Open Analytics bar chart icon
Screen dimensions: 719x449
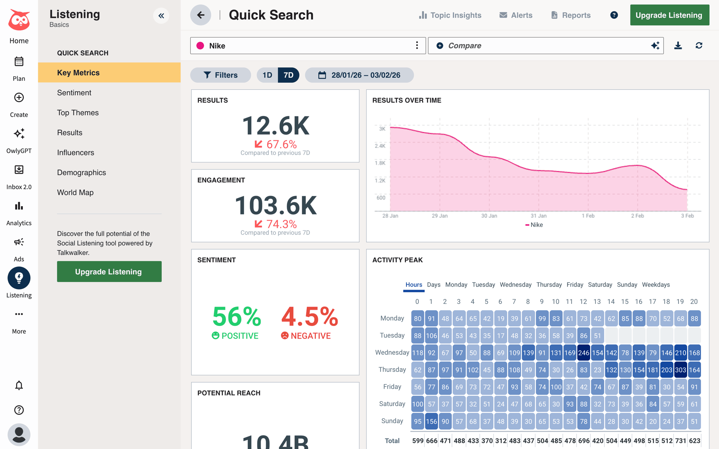19,206
